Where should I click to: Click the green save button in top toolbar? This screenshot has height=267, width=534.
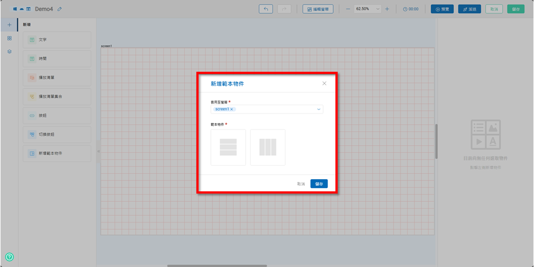(x=516, y=9)
